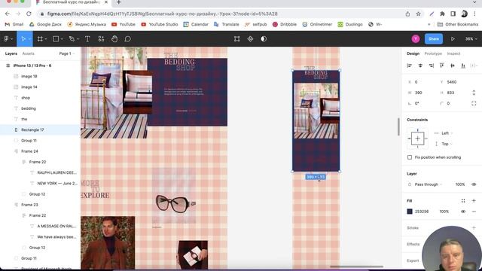Toggle constrain proportions link icon
The width and height of the screenshot is (482, 271).
[x=474, y=93]
